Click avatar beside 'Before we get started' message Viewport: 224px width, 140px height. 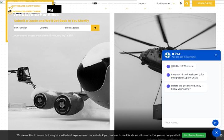tap(168, 86)
